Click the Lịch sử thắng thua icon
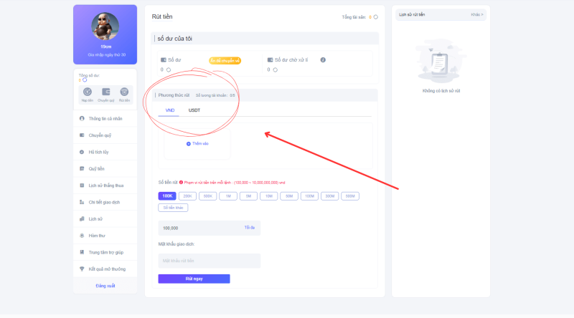The height and width of the screenshot is (318, 574). pyautogui.click(x=82, y=185)
